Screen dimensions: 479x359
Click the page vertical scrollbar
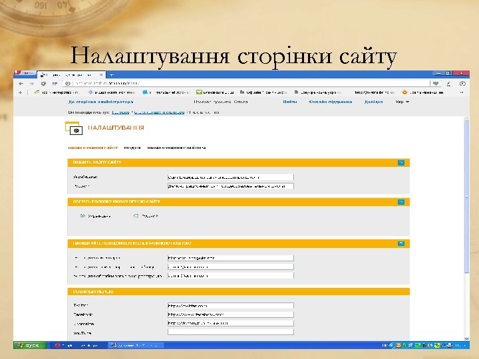[x=466, y=195]
